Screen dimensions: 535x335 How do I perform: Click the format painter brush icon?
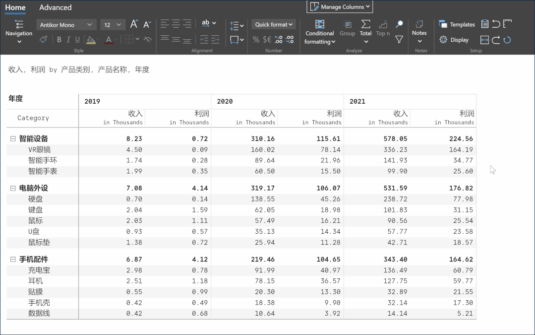coord(43,40)
